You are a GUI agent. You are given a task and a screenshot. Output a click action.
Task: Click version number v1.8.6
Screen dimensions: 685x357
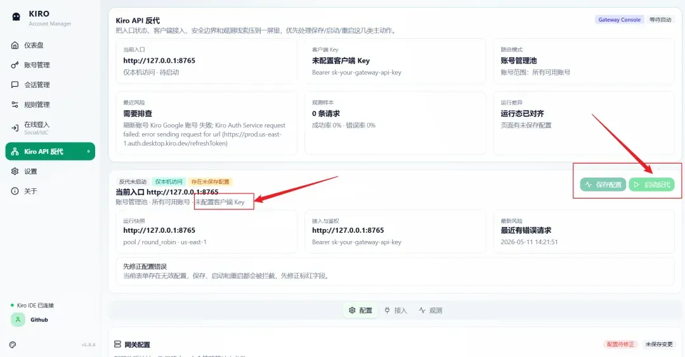click(x=88, y=345)
